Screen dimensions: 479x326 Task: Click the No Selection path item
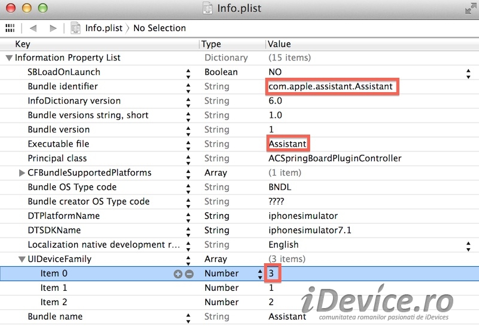point(159,28)
